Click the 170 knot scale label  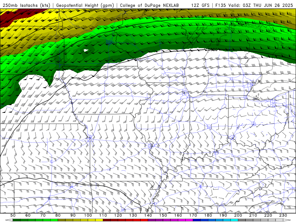[193, 215]
